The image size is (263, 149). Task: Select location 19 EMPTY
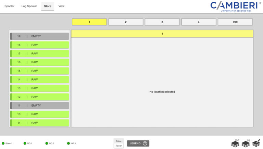pos(39,36)
